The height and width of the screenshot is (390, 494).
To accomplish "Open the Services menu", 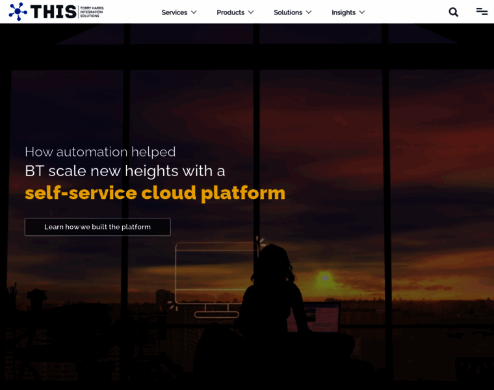I will 174,12.
